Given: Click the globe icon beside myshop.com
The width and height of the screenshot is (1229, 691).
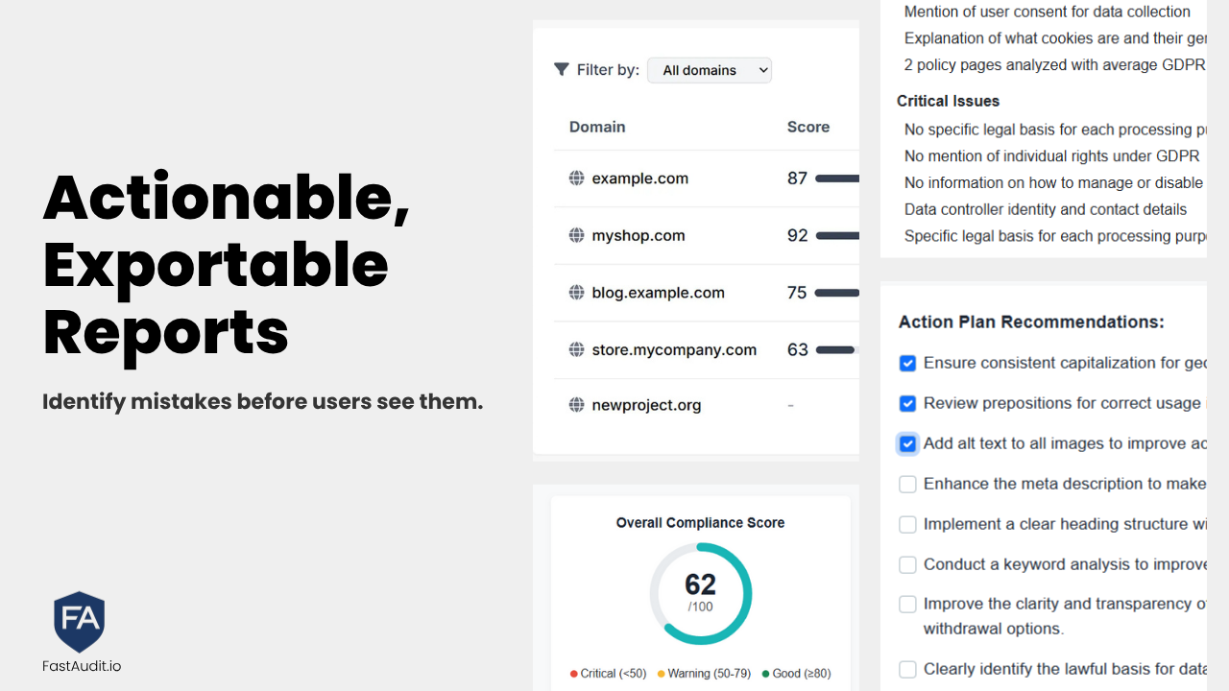Looking at the screenshot, I should click(576, 236).
